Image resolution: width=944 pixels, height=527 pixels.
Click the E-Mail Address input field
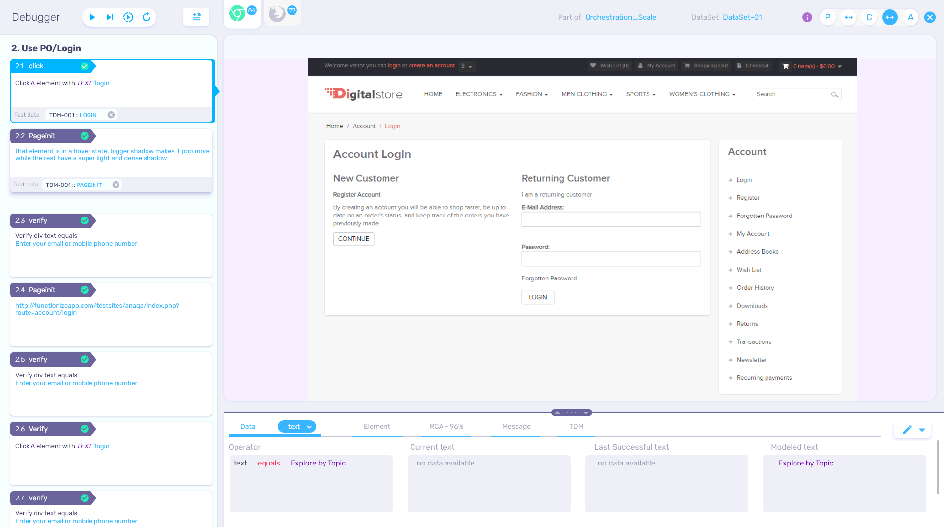(x=611, y=219)
